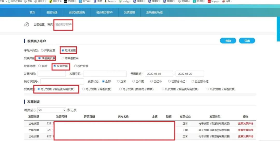
Task: Open the 游戏大全 bookmark
Action: tap(40, 1)
